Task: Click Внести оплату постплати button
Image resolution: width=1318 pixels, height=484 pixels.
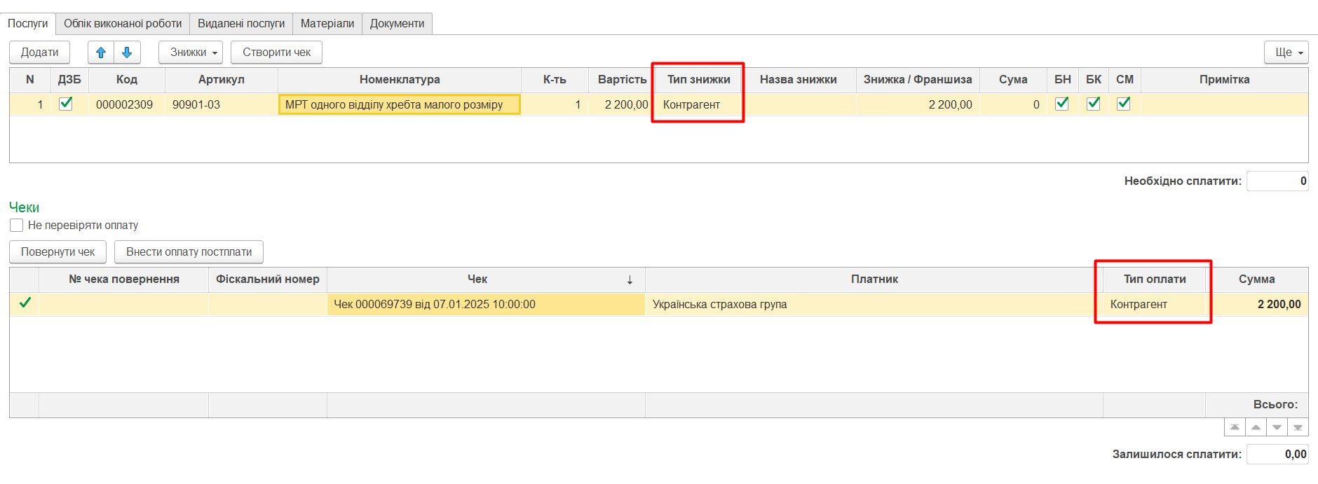Action: [x=189, y=252]
